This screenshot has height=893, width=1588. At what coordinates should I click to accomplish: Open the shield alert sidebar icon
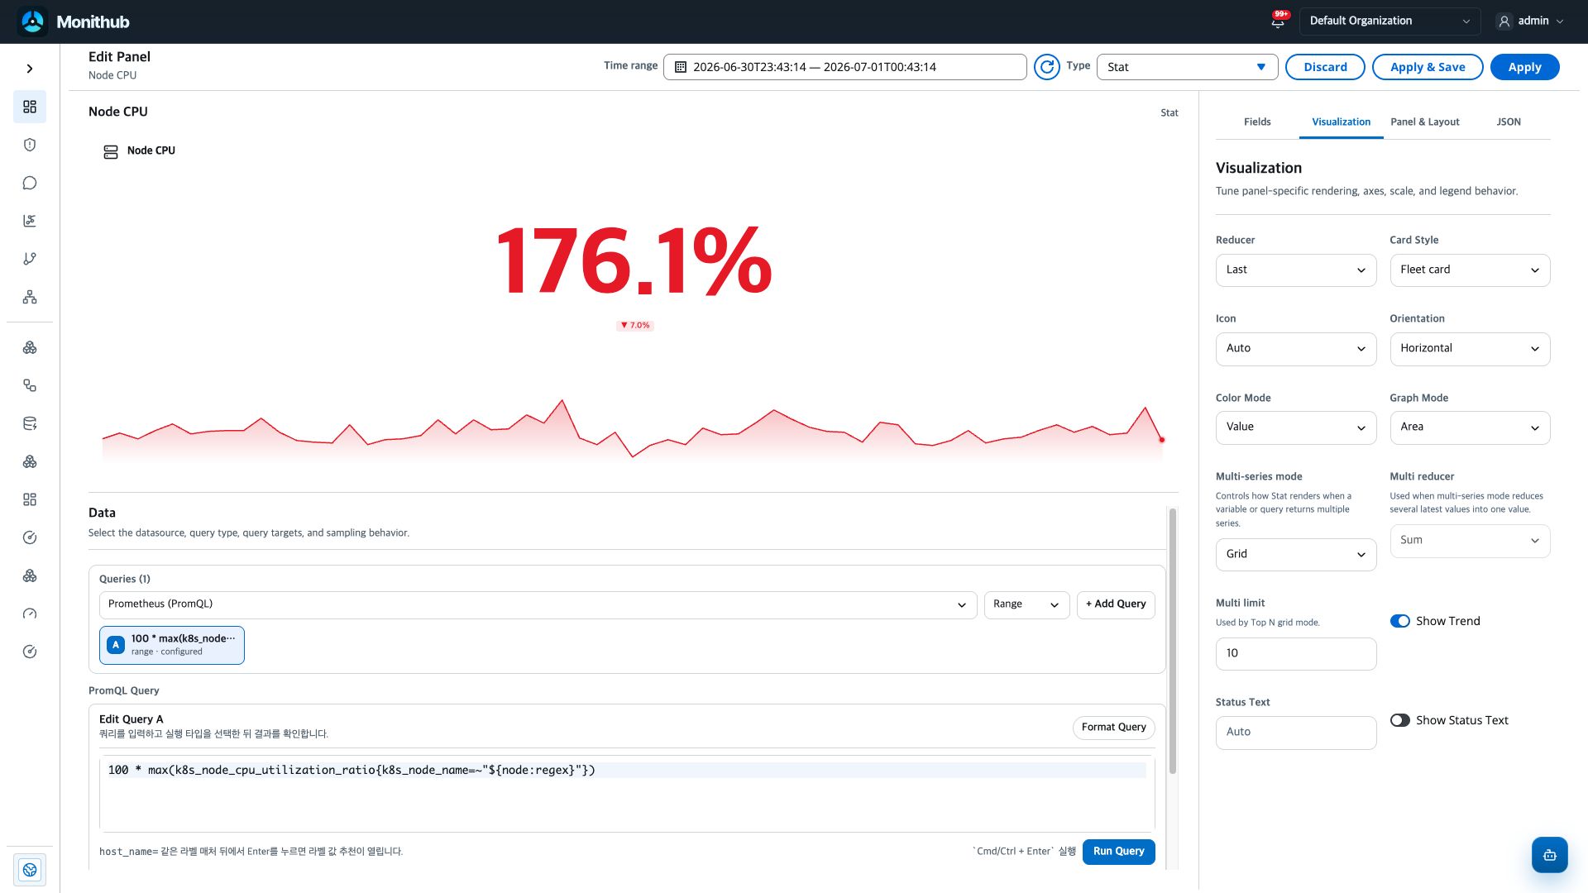[x=30, y=145]
